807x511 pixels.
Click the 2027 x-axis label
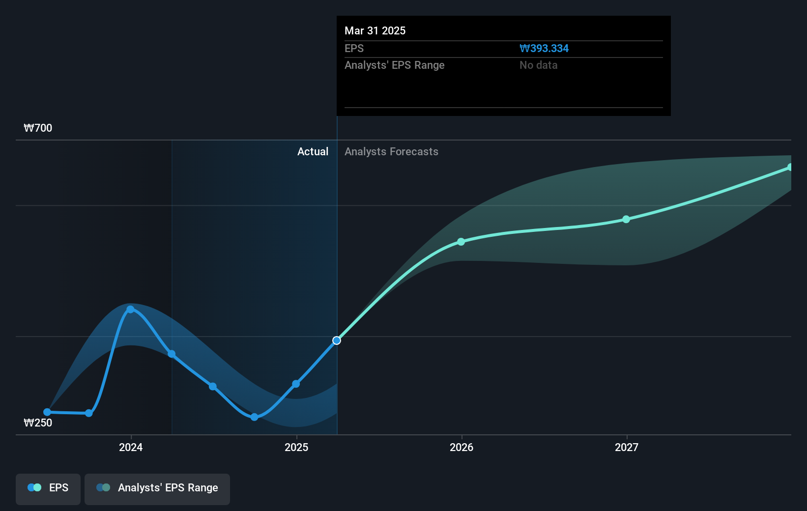(x=627, y=447)
